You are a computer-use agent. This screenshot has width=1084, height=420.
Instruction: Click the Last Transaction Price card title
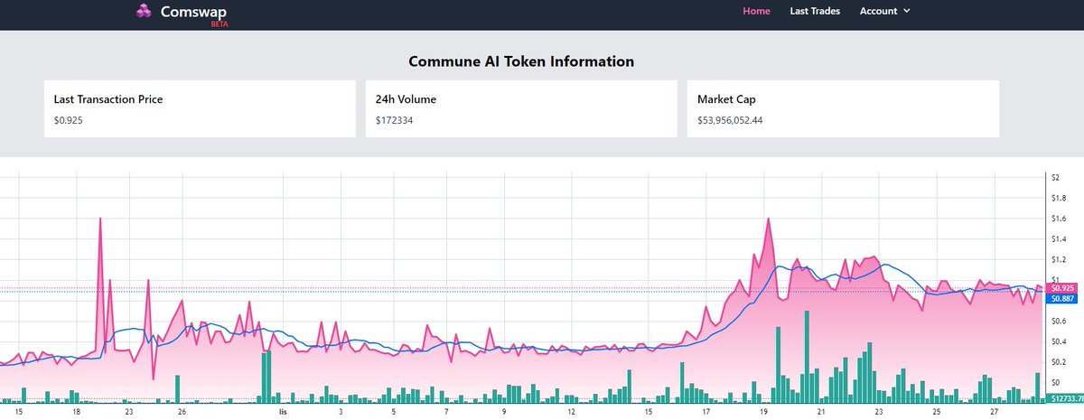click(108, 99)
